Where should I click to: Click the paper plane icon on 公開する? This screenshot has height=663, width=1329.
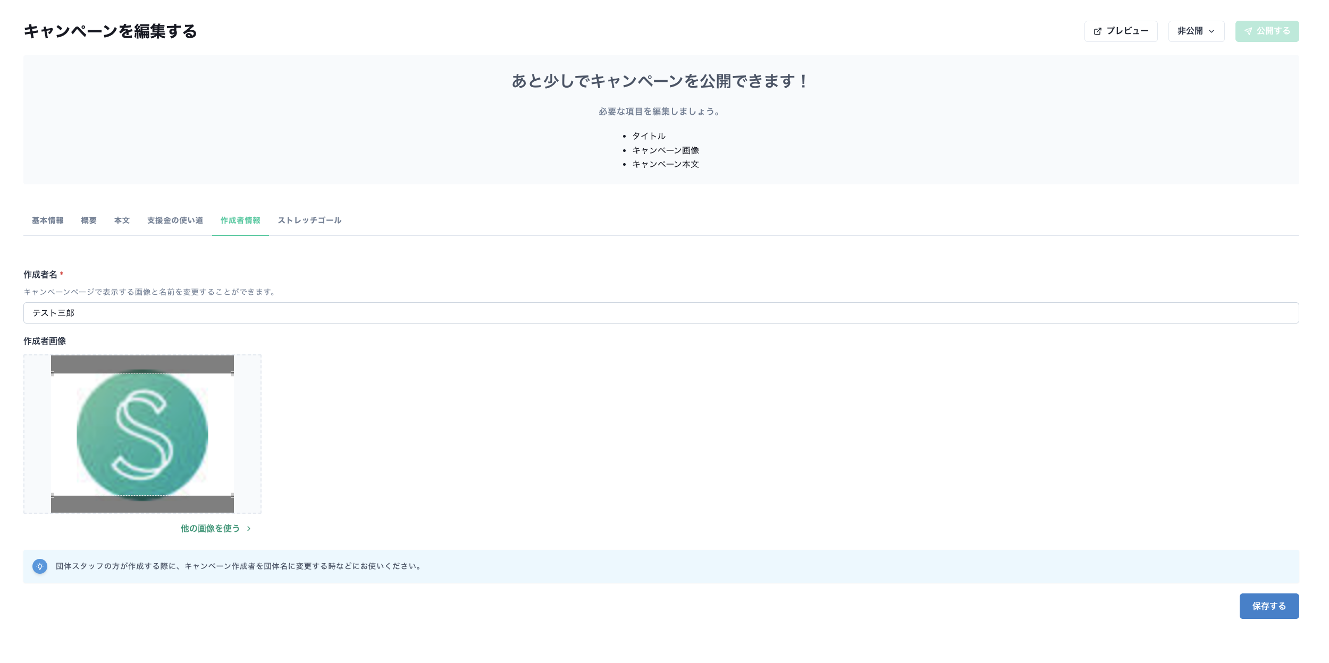(1249, 31)
